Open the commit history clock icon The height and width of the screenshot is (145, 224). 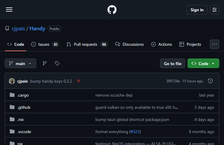tap(210, 81)
